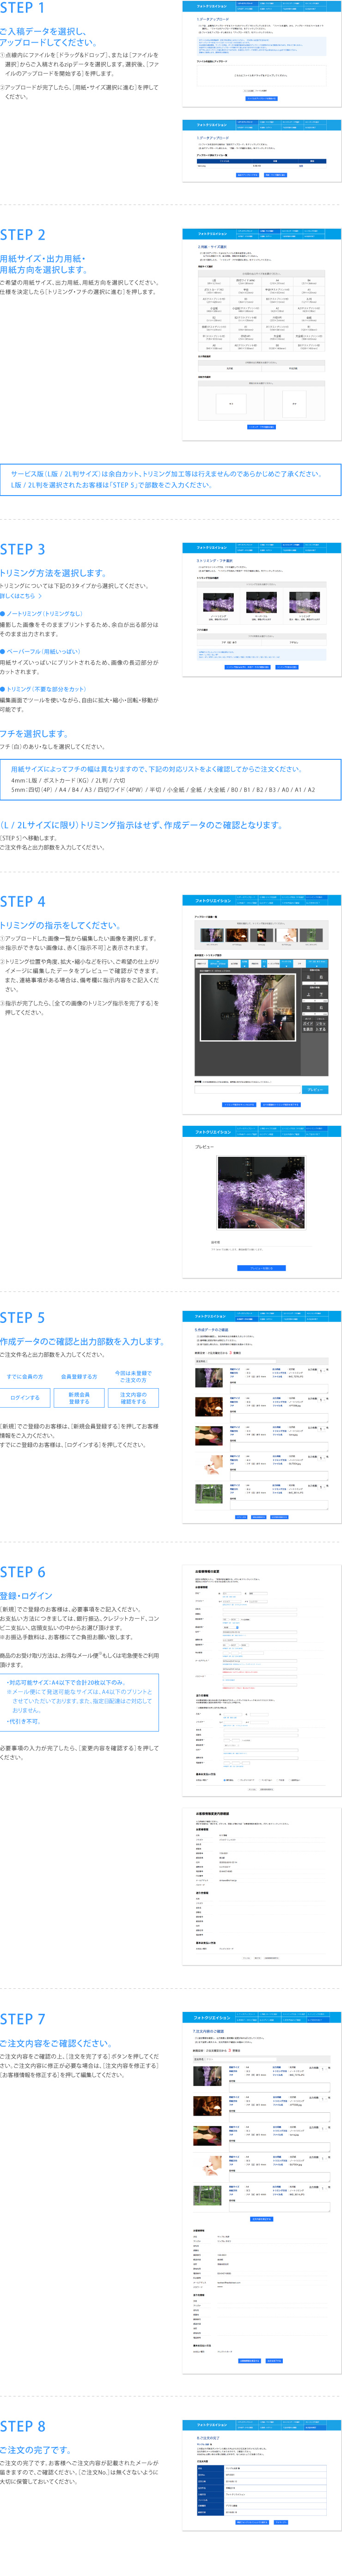Select the トリミング方法を選択します heading
Screen dimensions: 342x2576
click(x=53, y=573)
